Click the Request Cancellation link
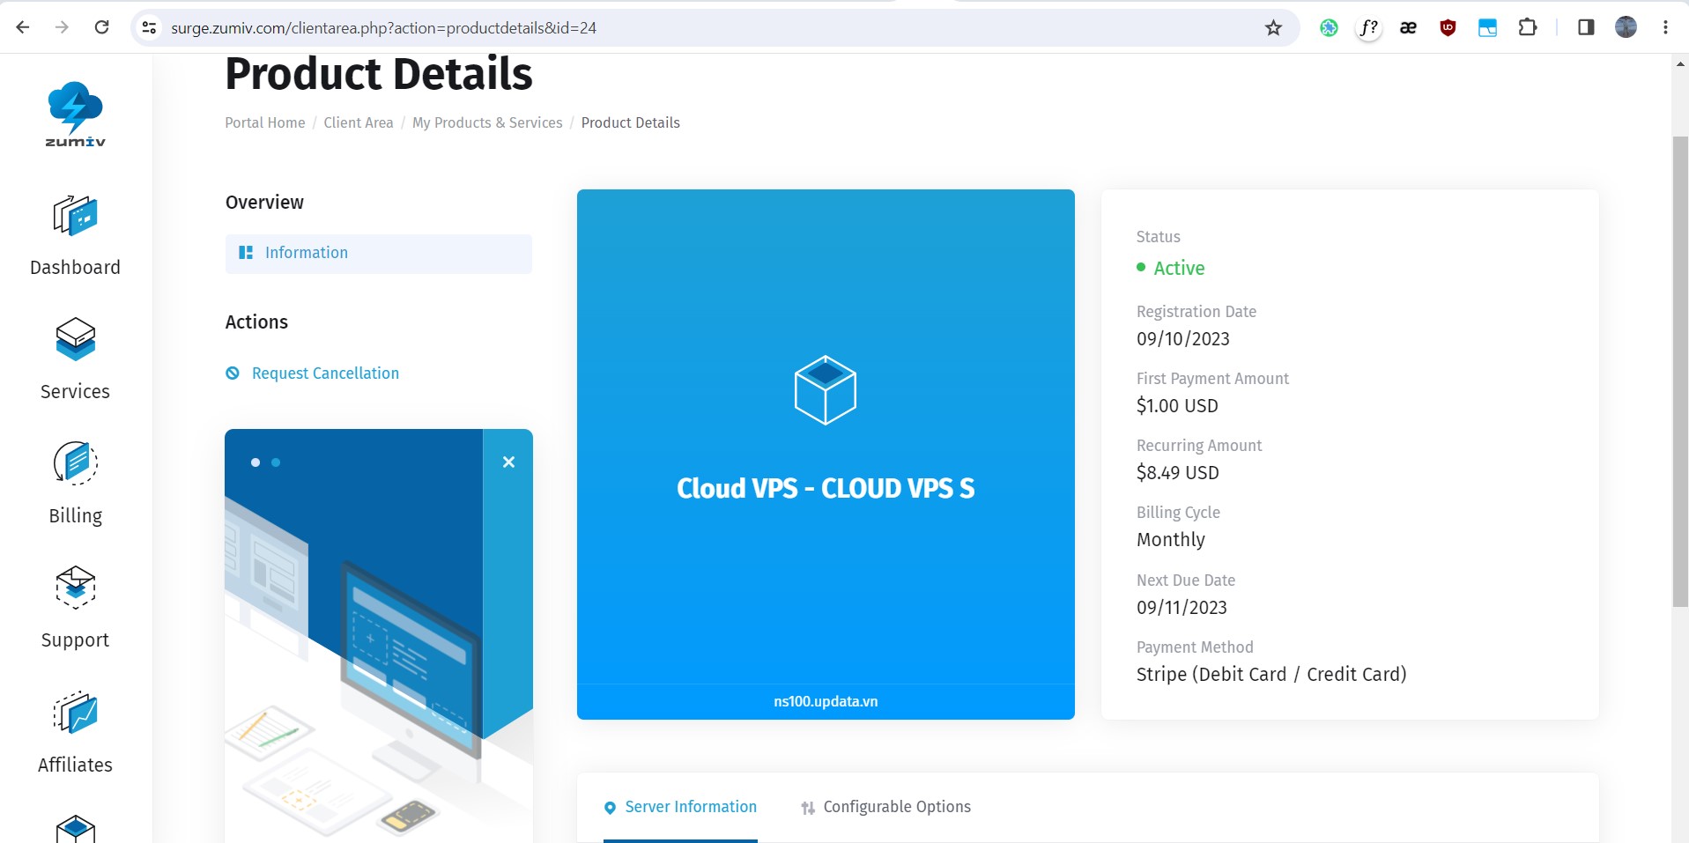Image resolution: width=1689 pixels, height=843 pixels. pos(325,373)
